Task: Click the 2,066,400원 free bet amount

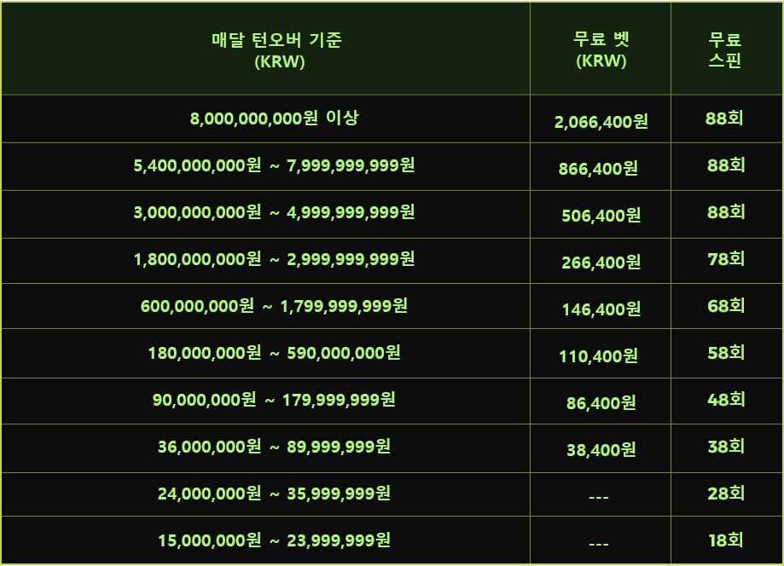Action: coord(601,121)
